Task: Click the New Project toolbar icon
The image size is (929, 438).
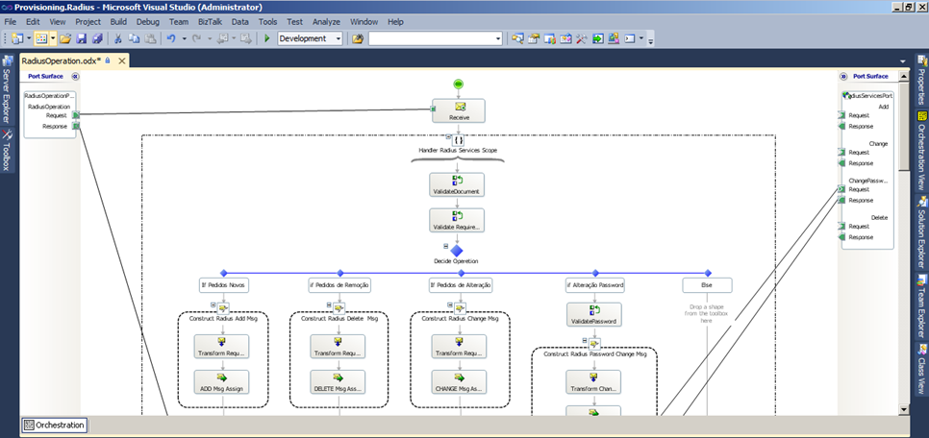Action: 16,38
